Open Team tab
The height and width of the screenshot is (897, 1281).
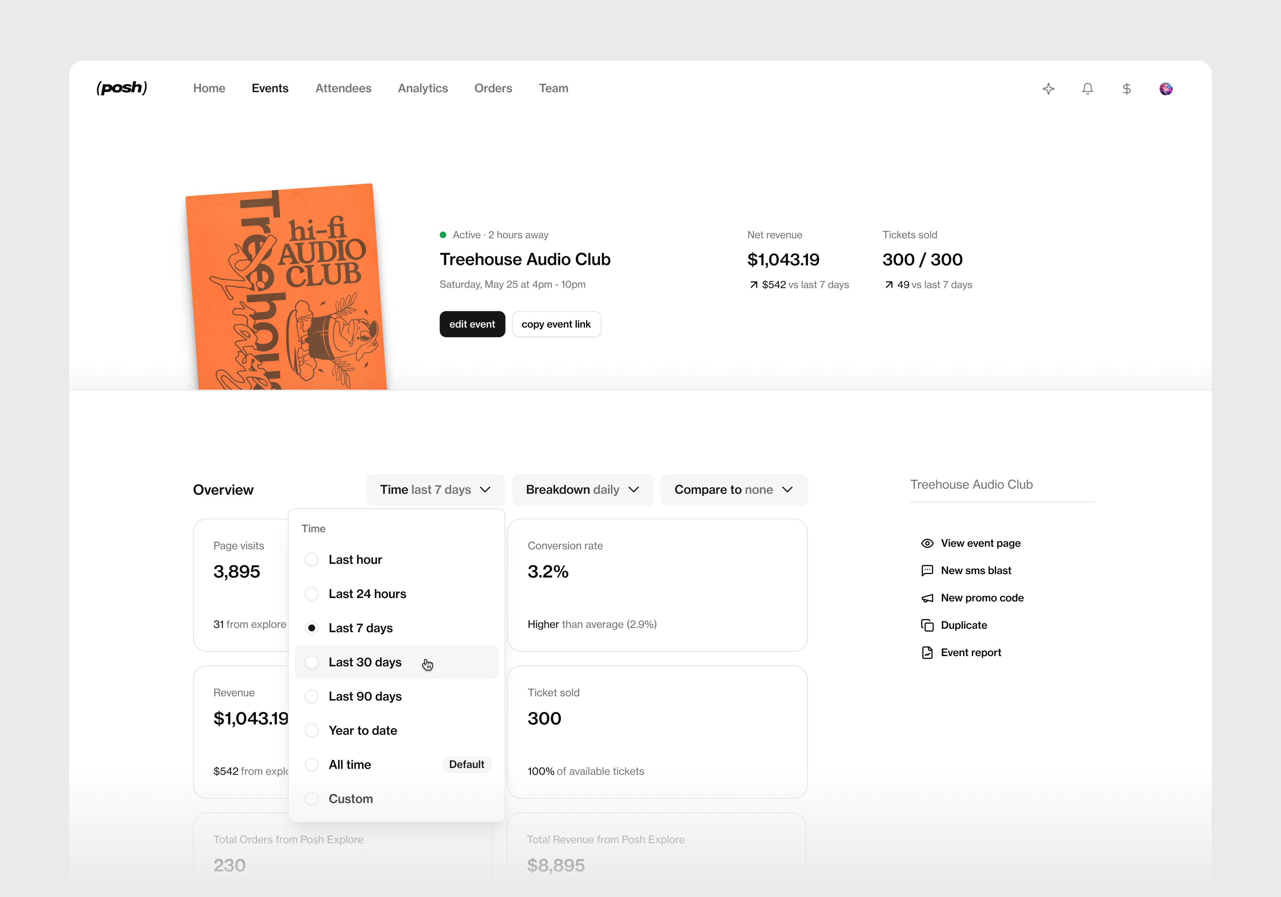coord(553,88)
